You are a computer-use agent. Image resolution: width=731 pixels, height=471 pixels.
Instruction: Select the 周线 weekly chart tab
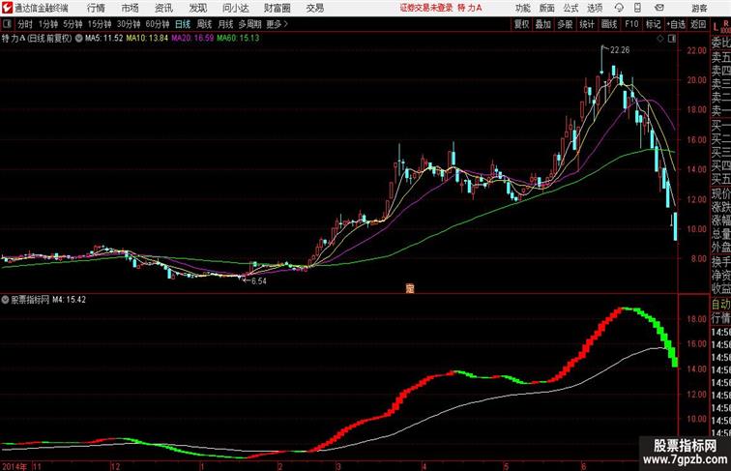tap(204, 24)
